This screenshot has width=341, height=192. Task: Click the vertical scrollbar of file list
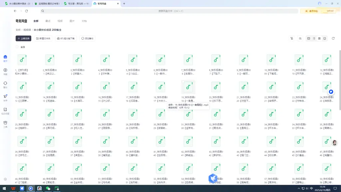(x=340, y=80)
